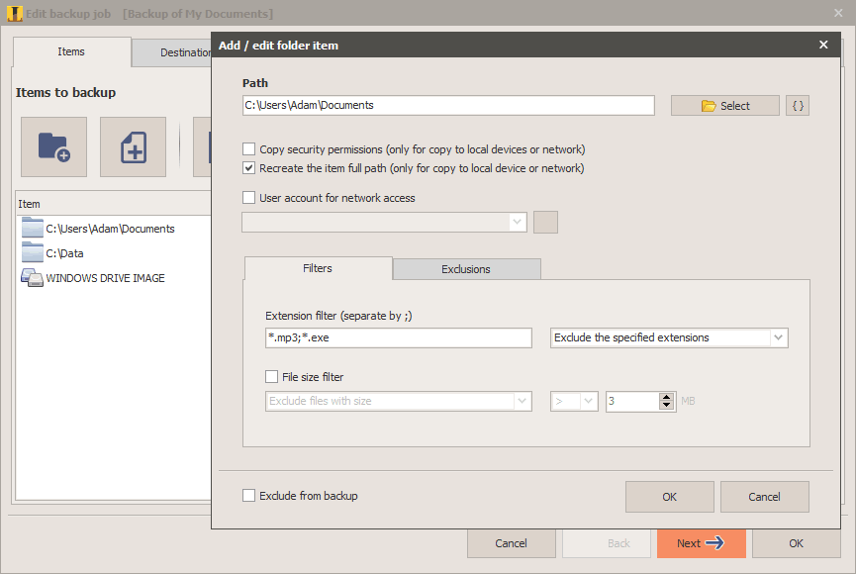This screenshot has width=856, height=574.
Task: Enable User account for network access
Action: tap(249, 198)
